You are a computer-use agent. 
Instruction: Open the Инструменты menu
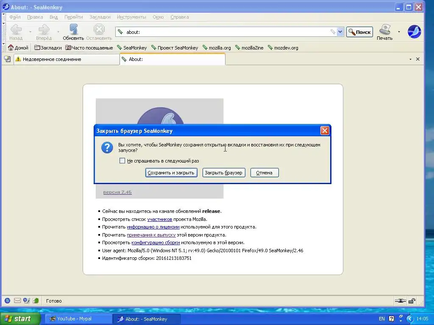tap(131, 17)
